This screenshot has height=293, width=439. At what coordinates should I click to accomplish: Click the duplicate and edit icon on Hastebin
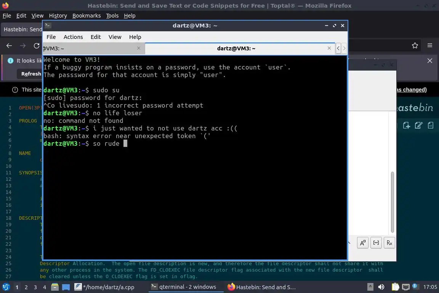click(x=418, y=126)
